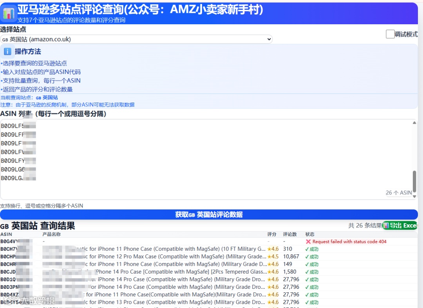Open the 英国站 (amazon.co.uk) site dropdown

click(136, 40)
